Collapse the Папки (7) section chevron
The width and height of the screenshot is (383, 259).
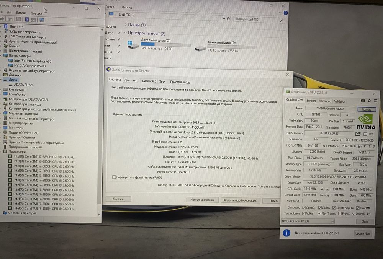pos(126,24)
